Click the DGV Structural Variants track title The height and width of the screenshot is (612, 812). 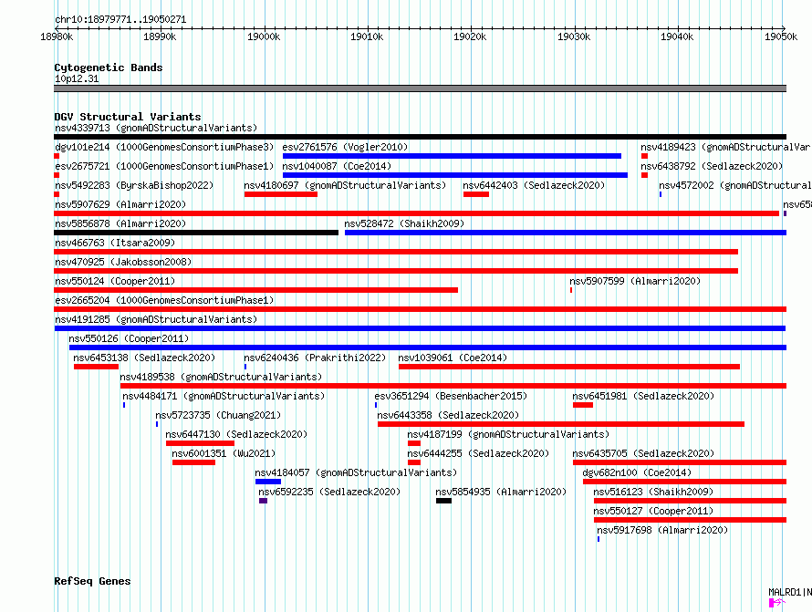pyautogui.click(x=128, y=117)
